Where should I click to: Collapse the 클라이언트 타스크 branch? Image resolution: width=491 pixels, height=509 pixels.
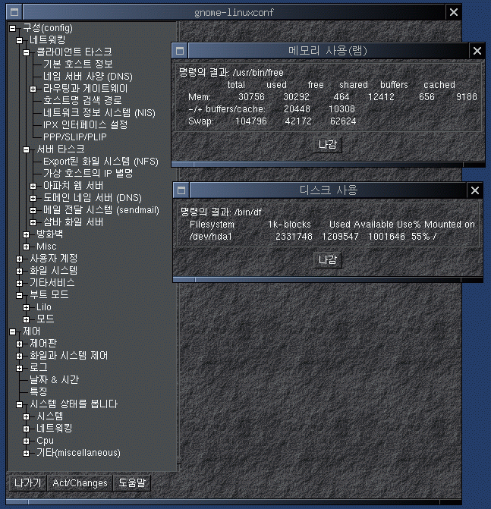click(27, 52)
